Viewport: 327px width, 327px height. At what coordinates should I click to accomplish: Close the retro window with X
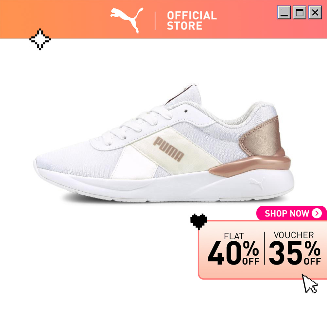(315, 12)
